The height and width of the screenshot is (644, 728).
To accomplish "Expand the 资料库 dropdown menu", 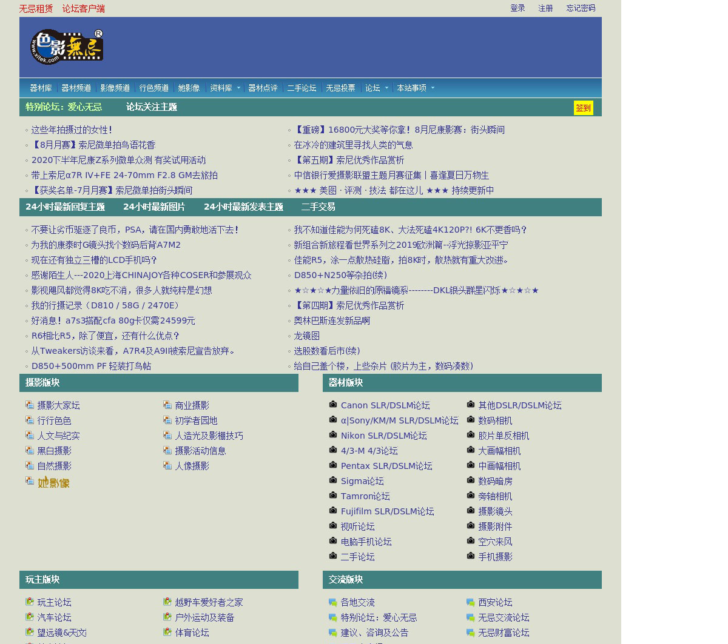I will click(225, 88).
